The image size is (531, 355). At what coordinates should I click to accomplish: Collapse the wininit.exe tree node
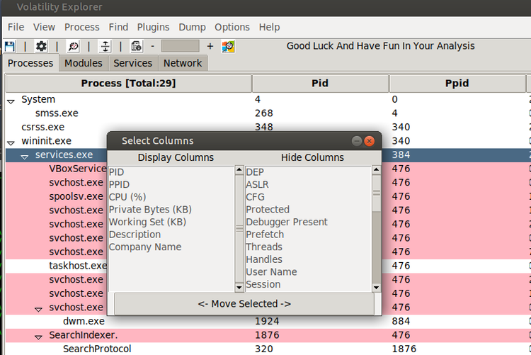coord(11,142)
